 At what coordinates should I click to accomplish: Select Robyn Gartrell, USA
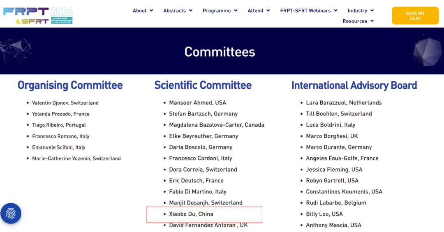[x=332, y=181]
